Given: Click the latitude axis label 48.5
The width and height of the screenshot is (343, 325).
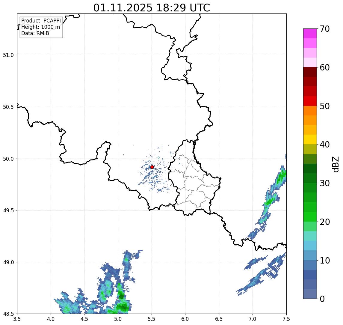Looking at the screenshot, I should [8, 314].
